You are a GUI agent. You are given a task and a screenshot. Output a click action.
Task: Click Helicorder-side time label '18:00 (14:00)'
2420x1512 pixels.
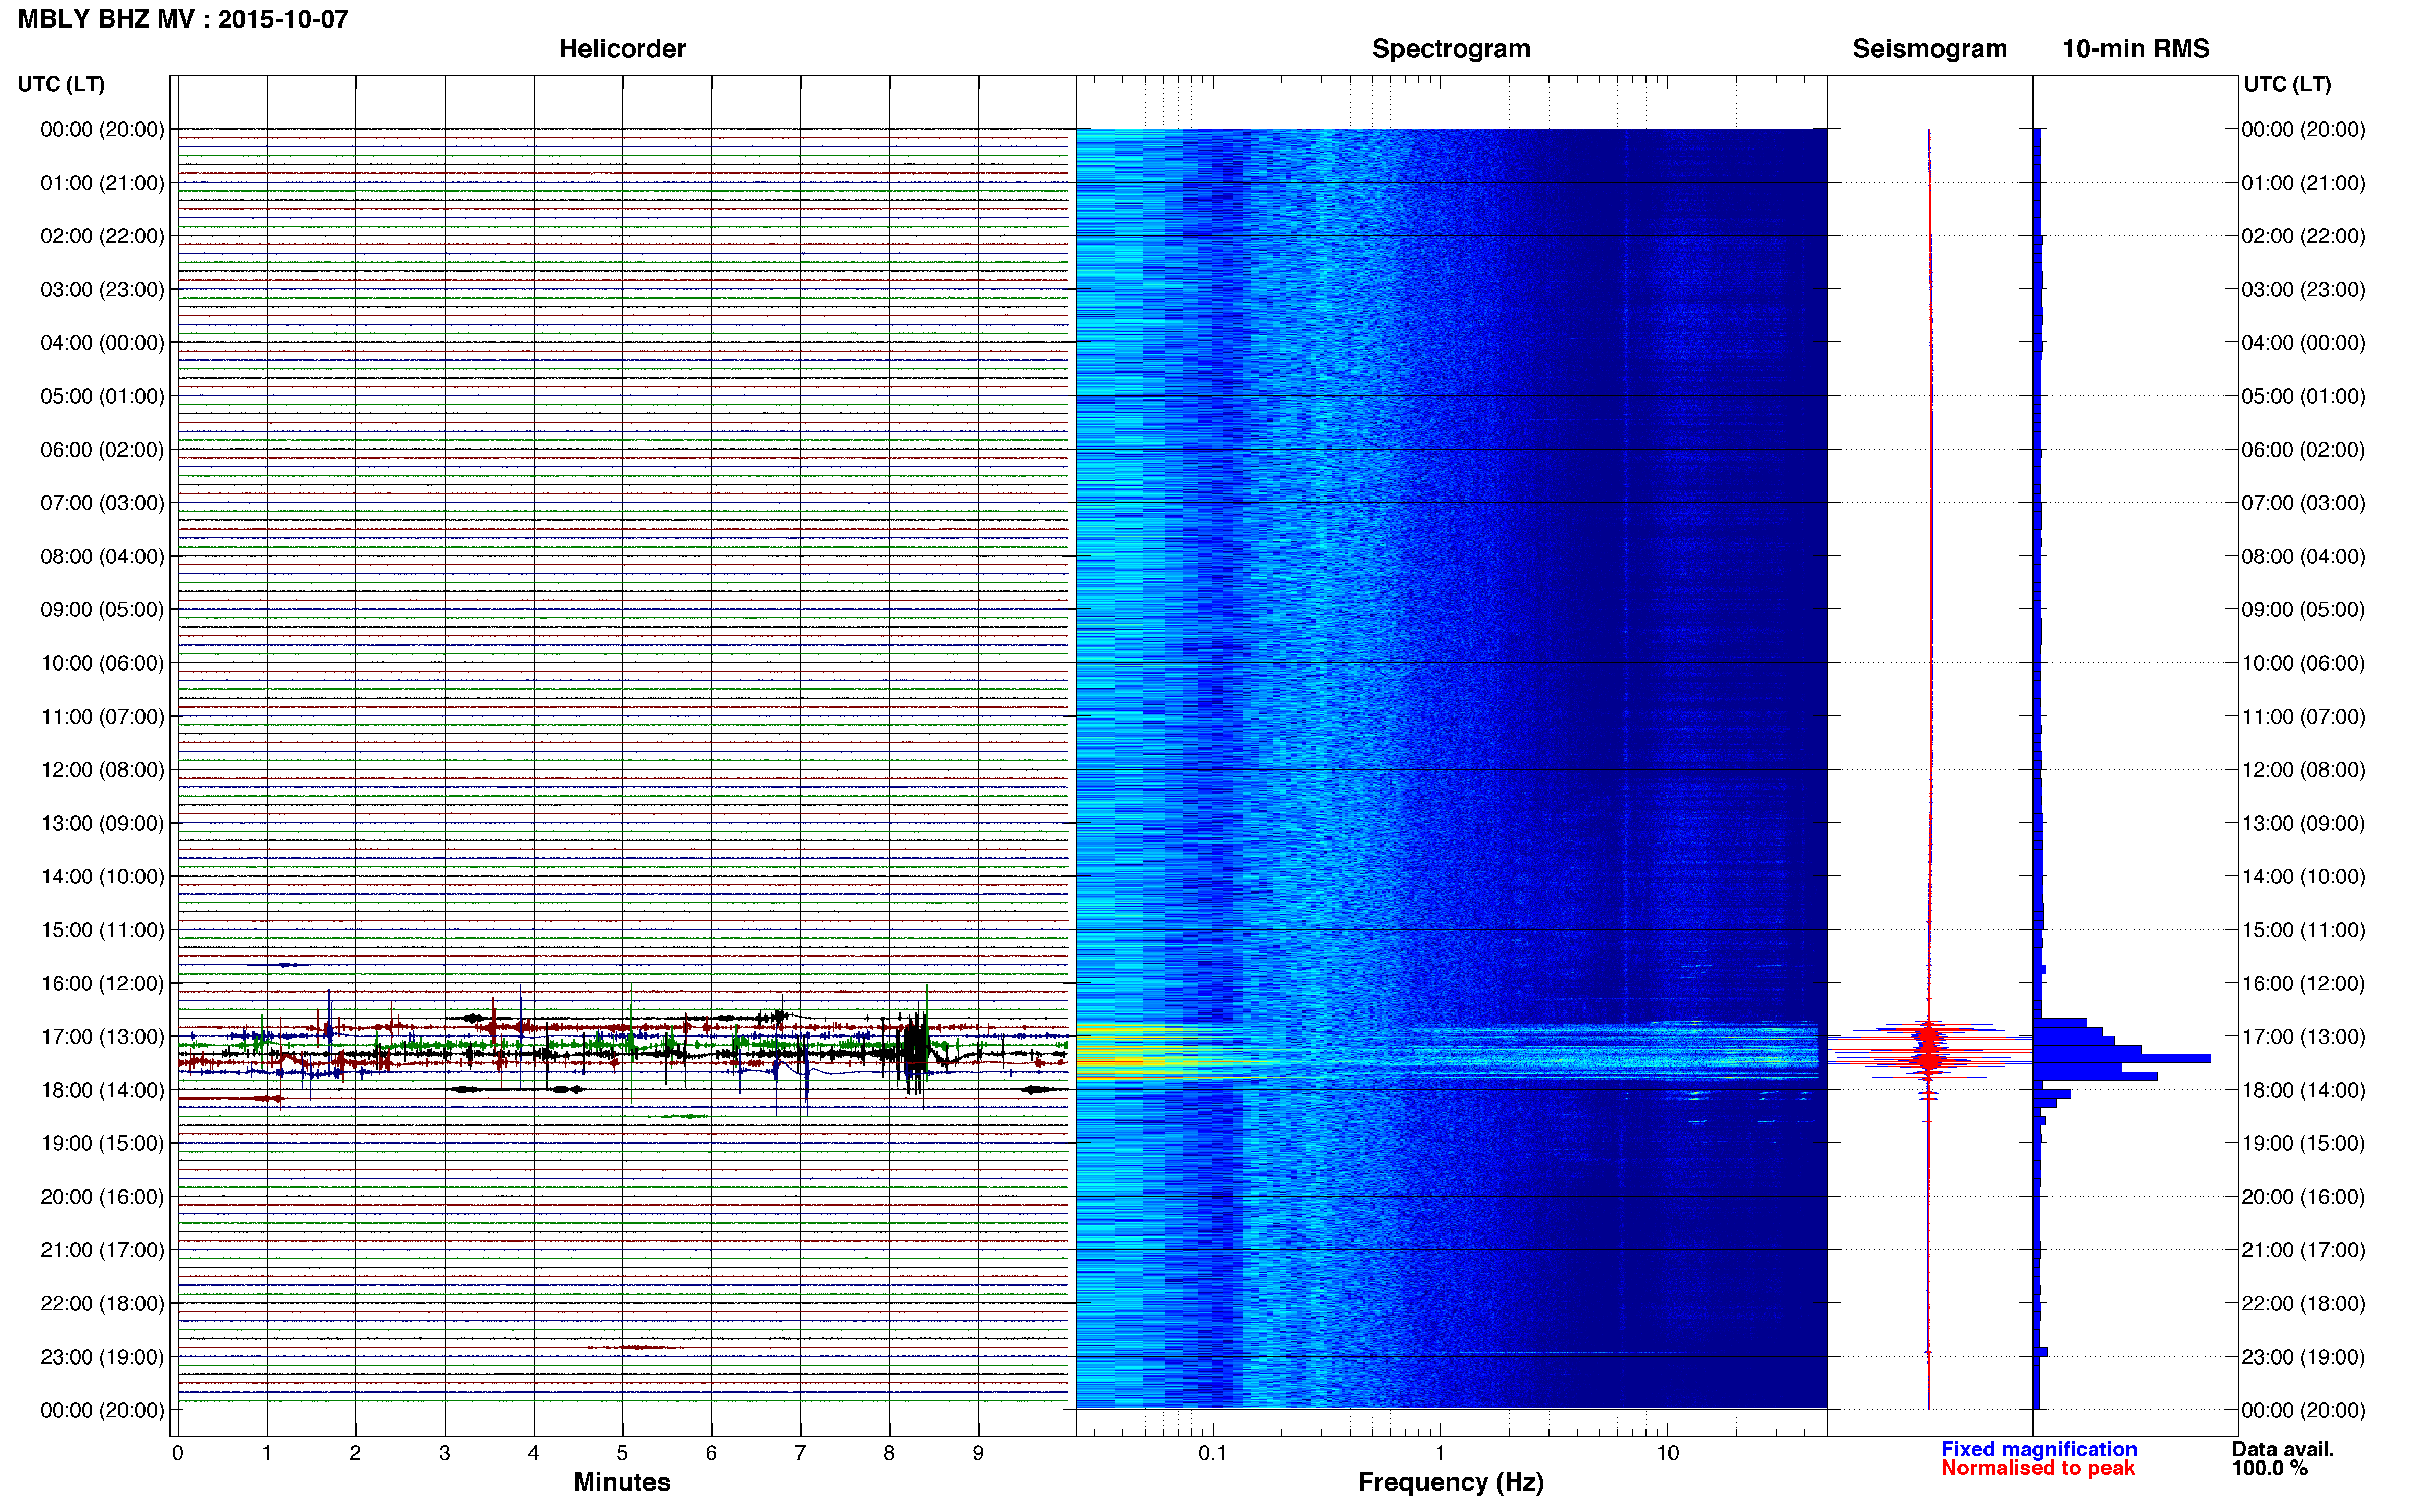[102, 1090]
